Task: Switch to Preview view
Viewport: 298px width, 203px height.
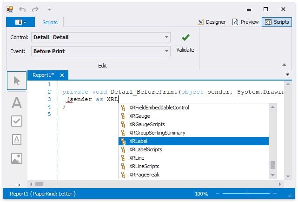Action: (x=246, y=22)
